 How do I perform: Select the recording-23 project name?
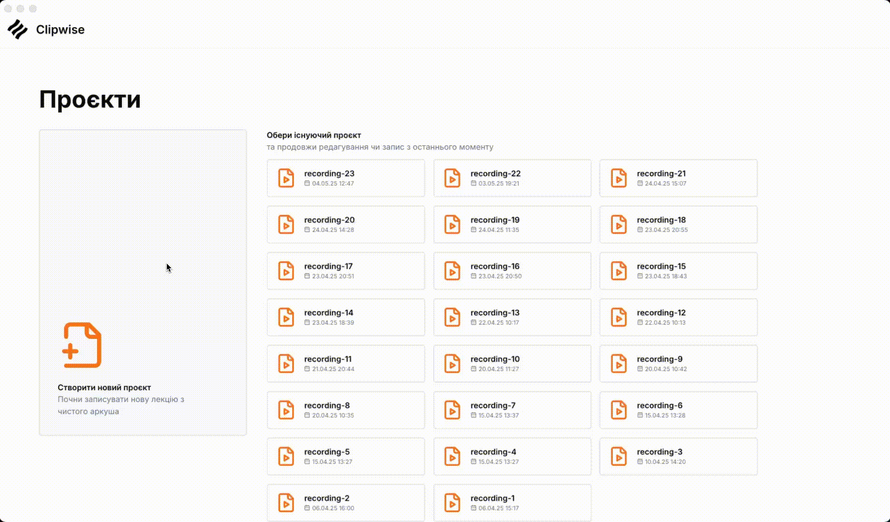point(329,174)
